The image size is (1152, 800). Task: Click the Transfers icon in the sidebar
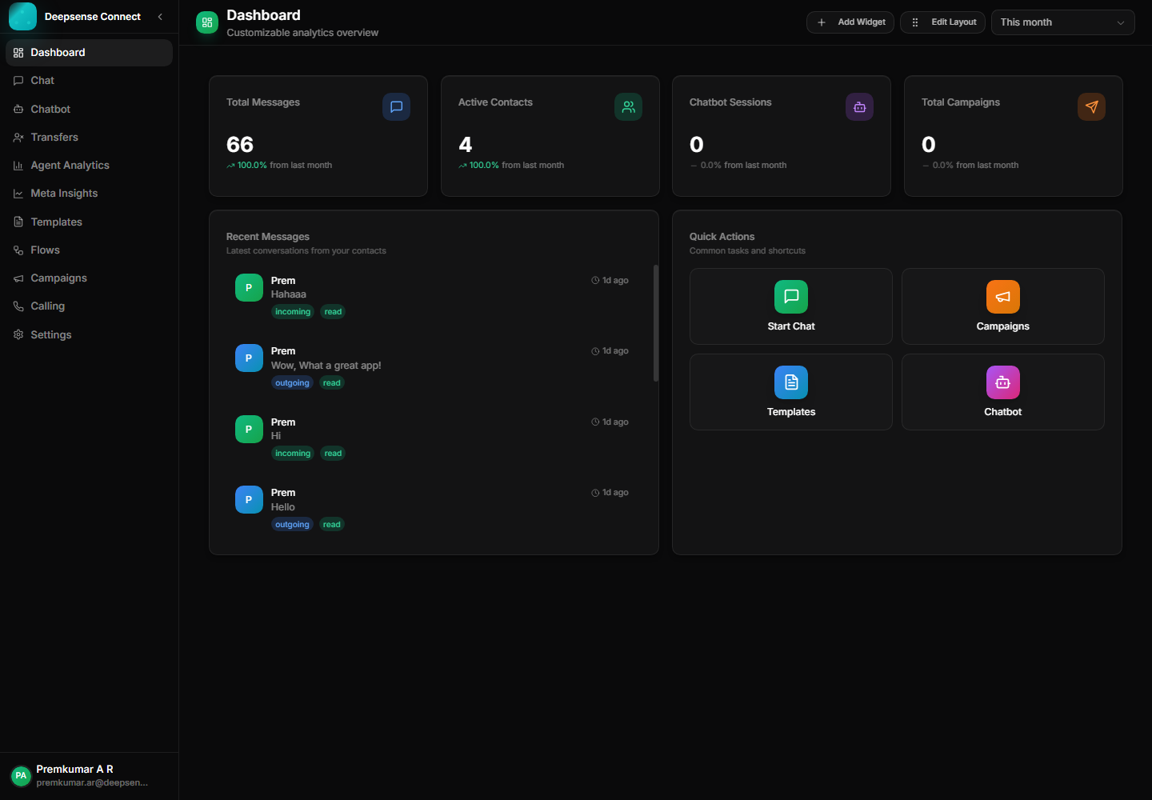coord(18,137)
